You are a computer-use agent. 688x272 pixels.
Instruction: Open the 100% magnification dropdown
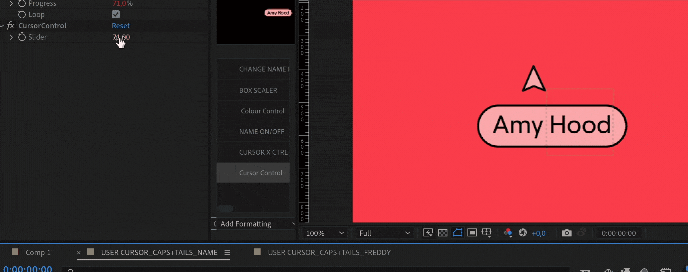325,233
